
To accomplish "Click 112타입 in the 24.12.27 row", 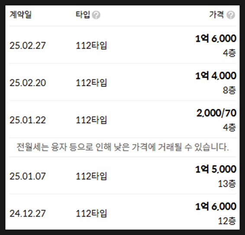I will (91, 213).
